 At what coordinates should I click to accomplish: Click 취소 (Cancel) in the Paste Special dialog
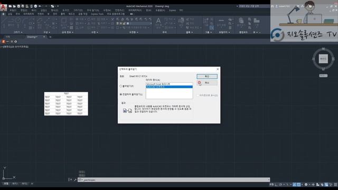(207, 83)
